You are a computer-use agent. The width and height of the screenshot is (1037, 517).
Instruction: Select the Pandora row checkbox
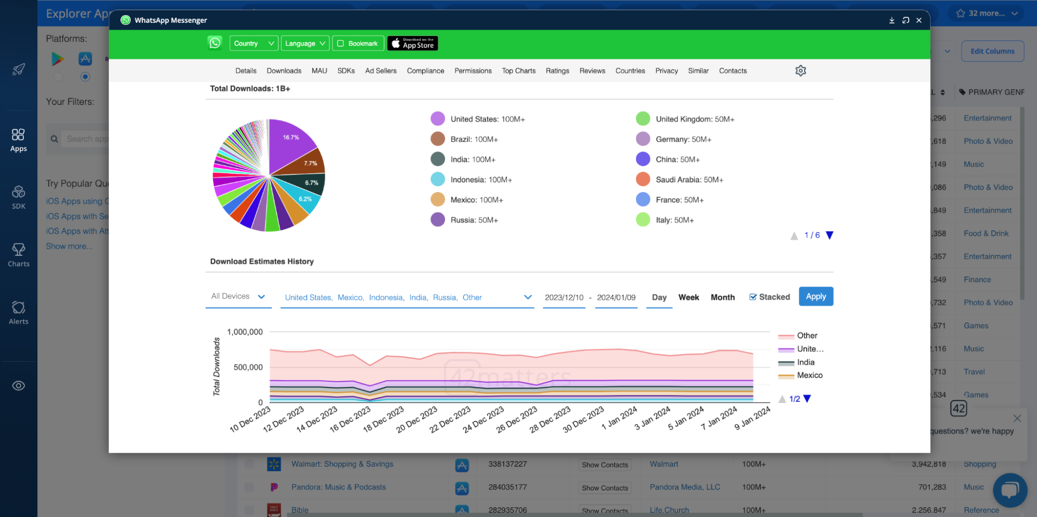click(x=249, y=487)
